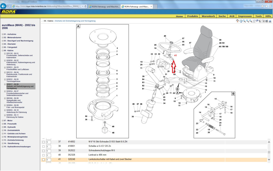Screen dimensions: 273x171
Task: Click the magnifier icon beside the hand tool
Action: [244, 21]
